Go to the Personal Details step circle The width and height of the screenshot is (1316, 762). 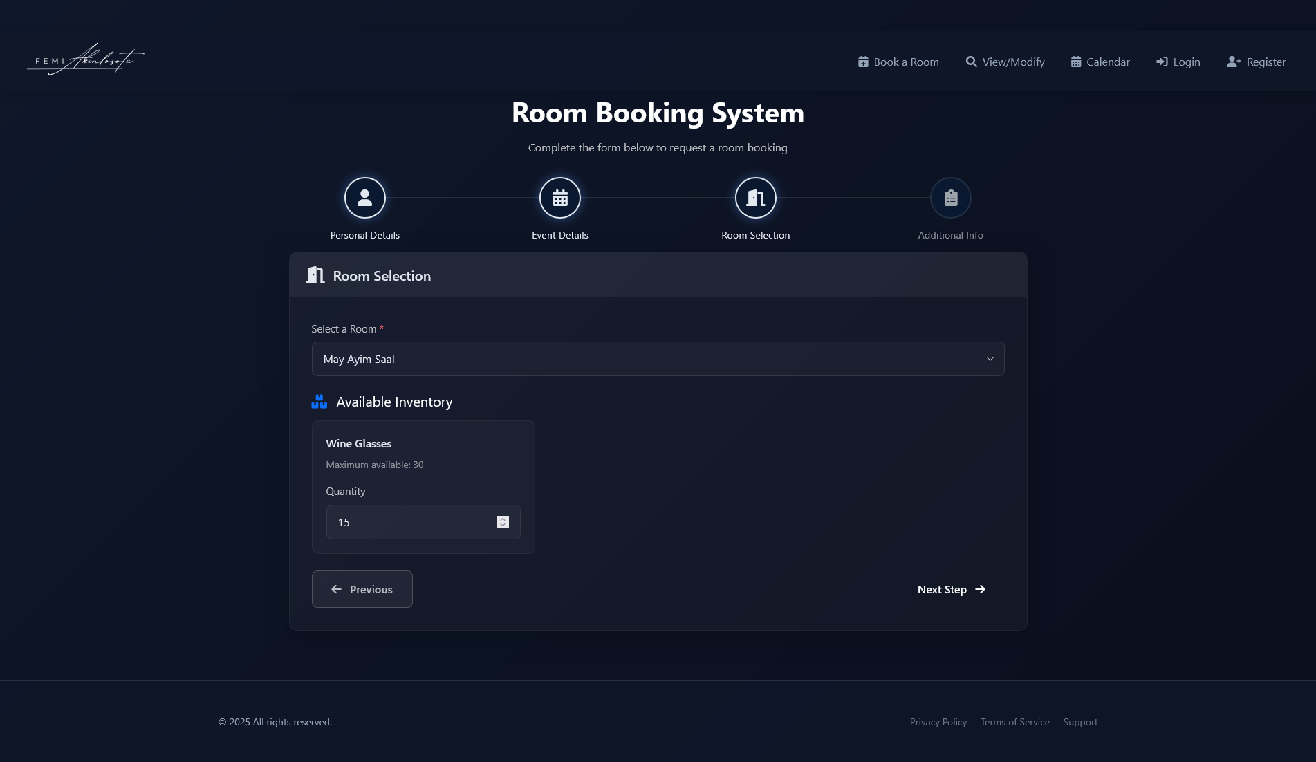tap(365, 198)
